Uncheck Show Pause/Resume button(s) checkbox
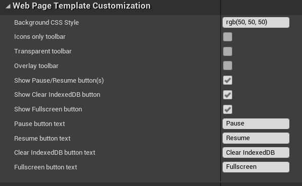This screenshot has height=186, width=302. click(x=228, y=80)
